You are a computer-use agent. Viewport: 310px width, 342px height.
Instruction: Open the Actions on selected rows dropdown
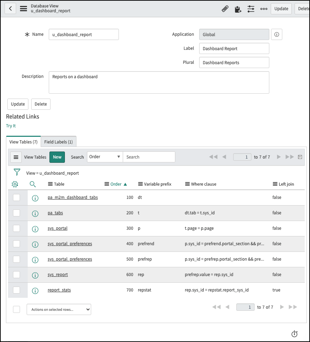pos(59,309)
